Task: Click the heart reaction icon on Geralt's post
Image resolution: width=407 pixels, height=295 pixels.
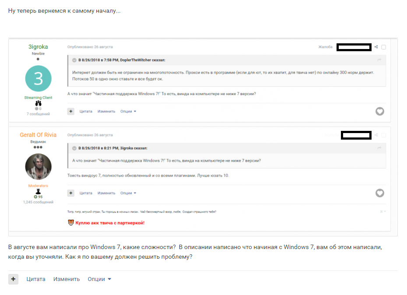Action: pos(380,193)
